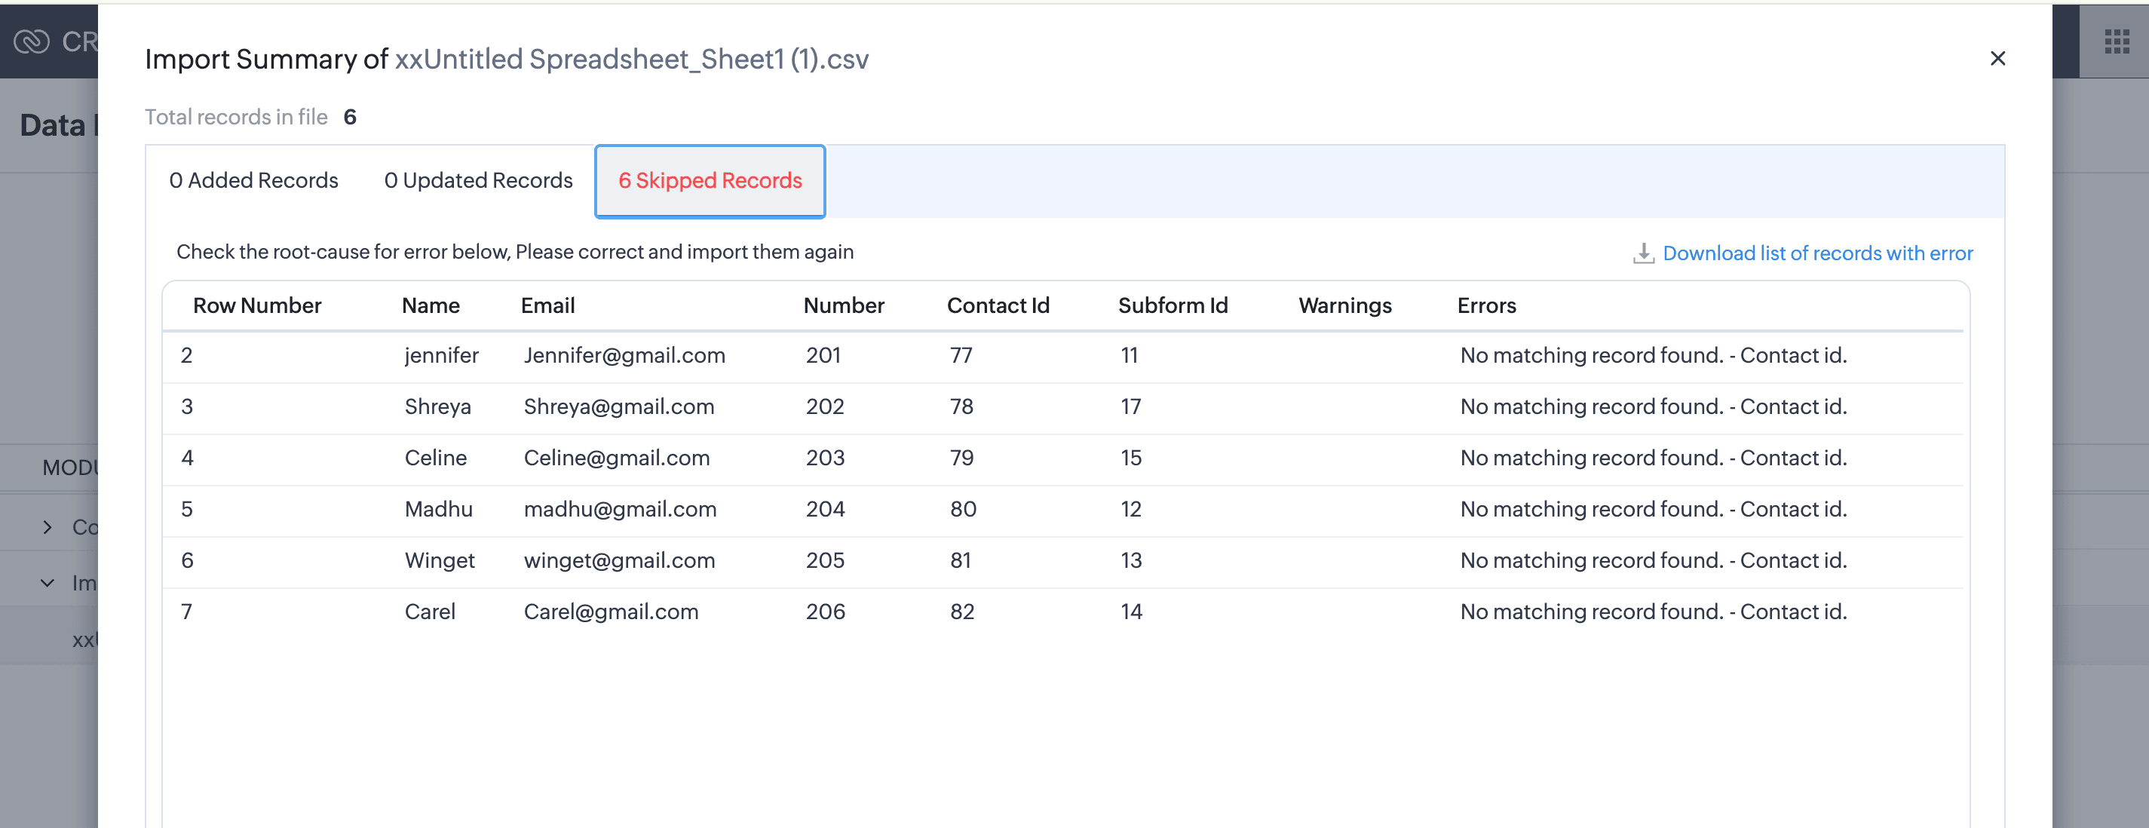Collapse the expanded Im sidebar section
Viewport: 2149px width, 828px height.
pos(48,583)
